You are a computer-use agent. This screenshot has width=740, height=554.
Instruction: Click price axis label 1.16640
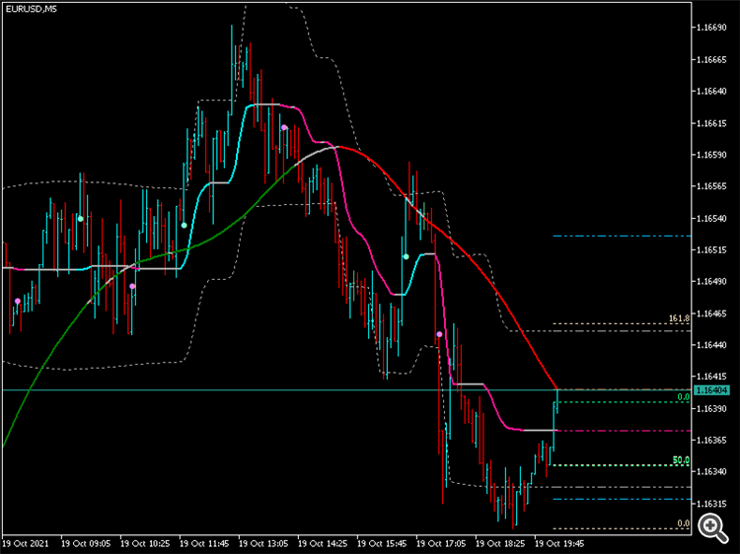click(x=711, y=91)
